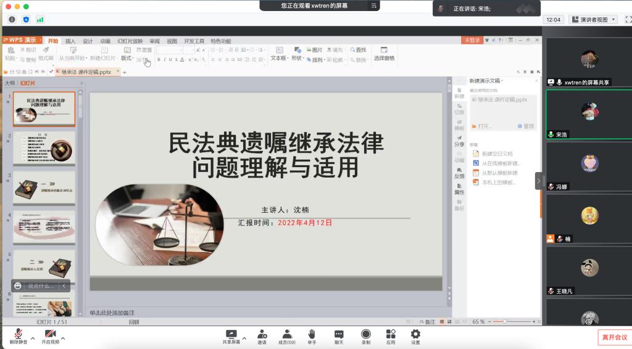Click the red 离开会议 leave button

(614, 337)
